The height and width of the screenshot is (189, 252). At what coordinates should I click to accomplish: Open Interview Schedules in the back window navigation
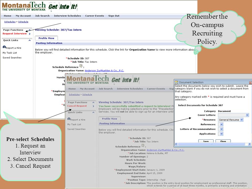pos(67,16)
